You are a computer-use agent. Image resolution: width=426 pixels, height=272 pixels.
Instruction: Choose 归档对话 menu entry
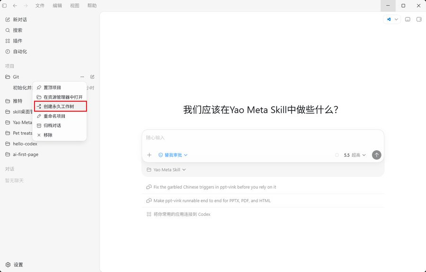click(x=60, y=126)
